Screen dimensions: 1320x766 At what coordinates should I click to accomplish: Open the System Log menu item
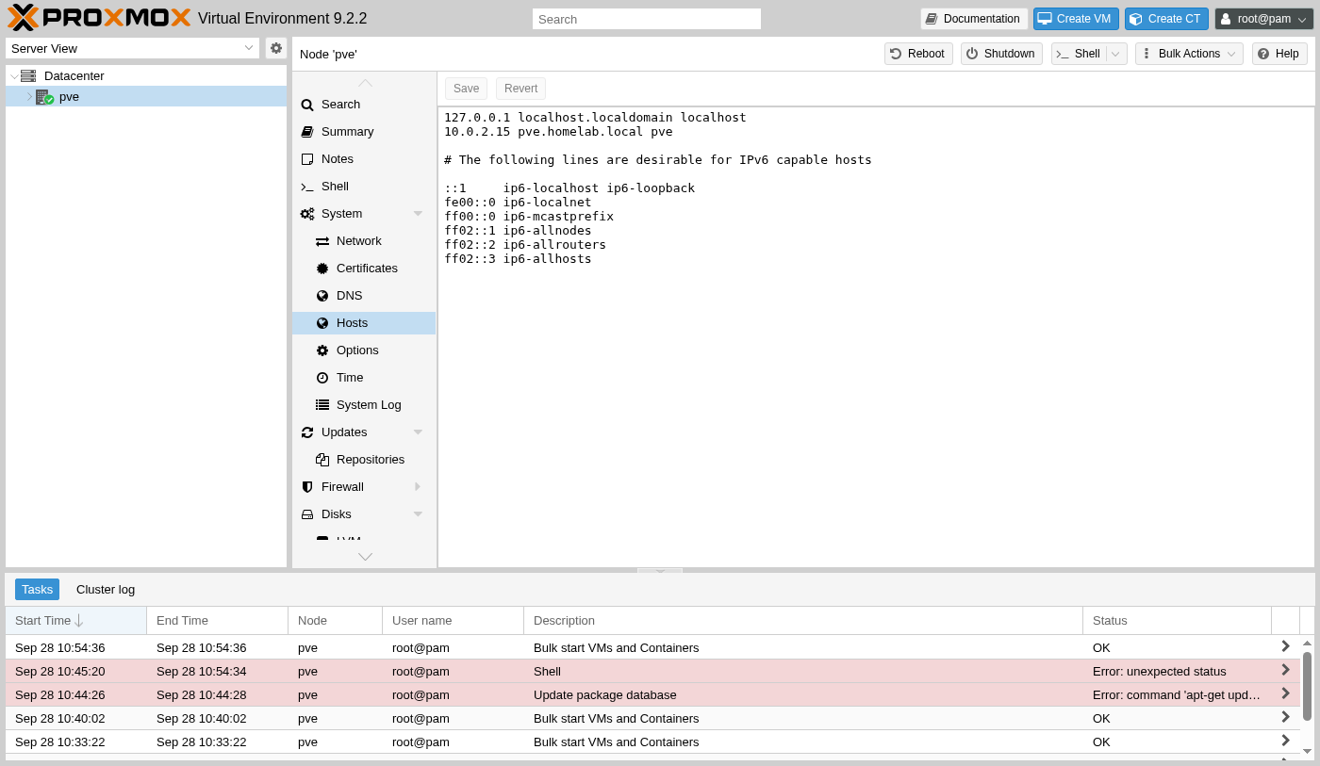click(364, 405)
